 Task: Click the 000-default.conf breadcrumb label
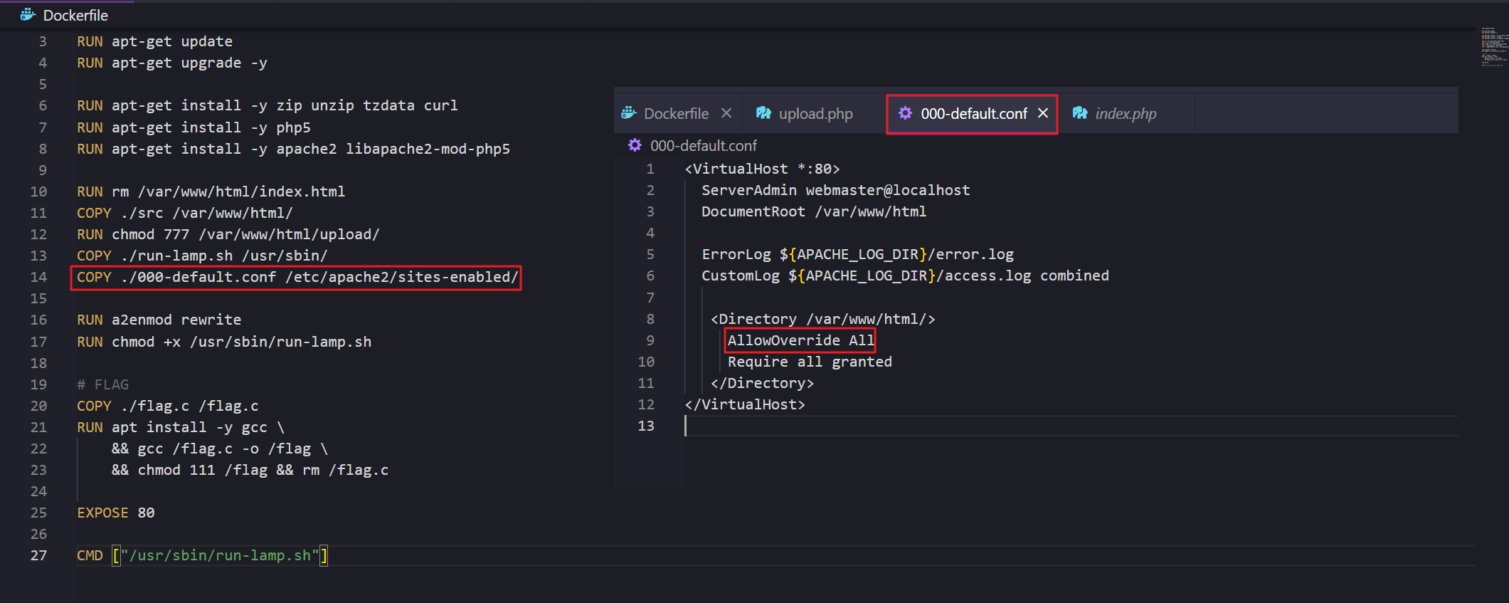[x=704, y=146]
